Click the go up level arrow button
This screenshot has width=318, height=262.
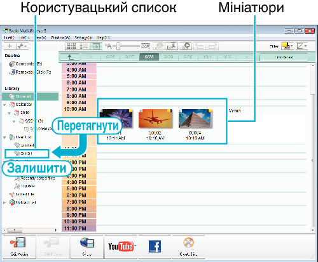[x=70, y=57]
